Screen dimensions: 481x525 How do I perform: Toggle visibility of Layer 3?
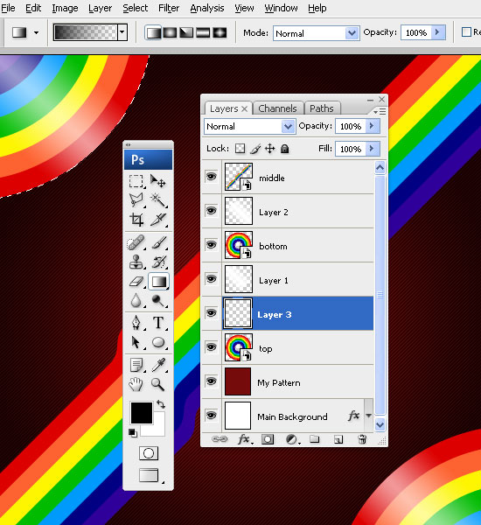(212, 313)
